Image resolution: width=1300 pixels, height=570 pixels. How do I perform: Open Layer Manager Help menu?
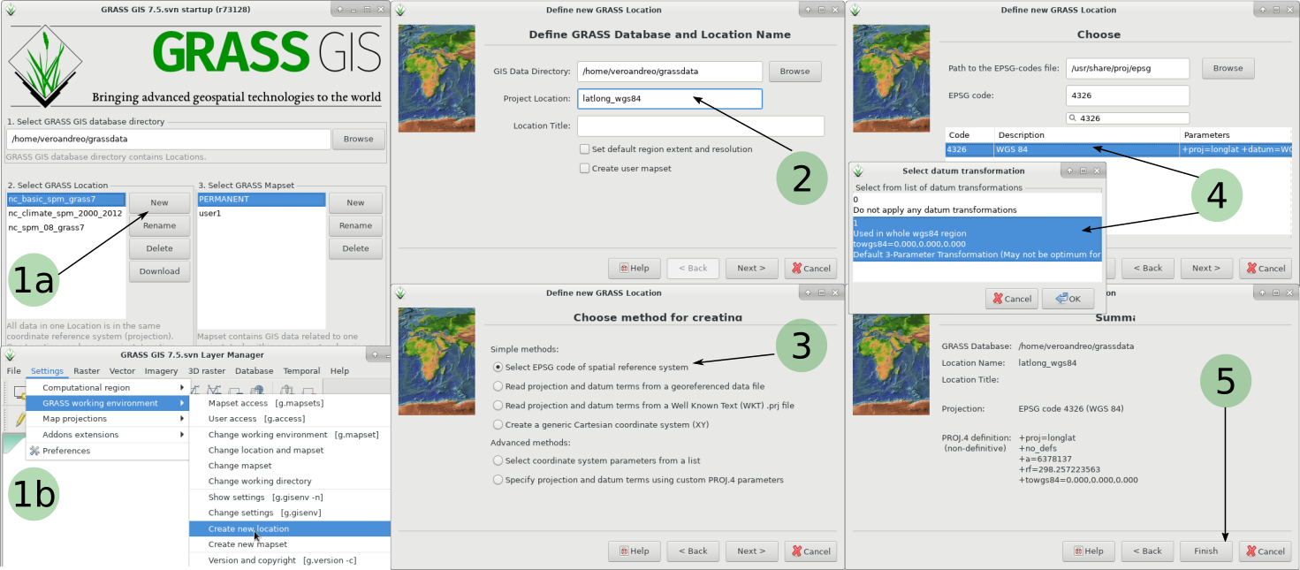tap(339, 371)
